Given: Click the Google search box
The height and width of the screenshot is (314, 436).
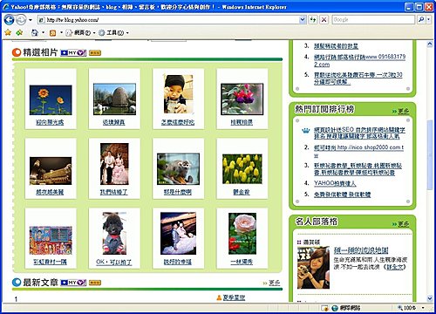Looking at the screenshot, I should 373,20.
